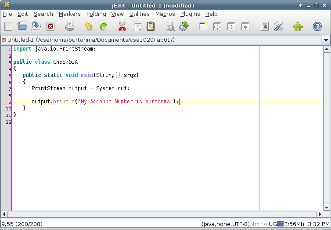This screenshot has height=230, width=331.
Task: Open Global Options tools icon
Action: click(x=279, y=27)
